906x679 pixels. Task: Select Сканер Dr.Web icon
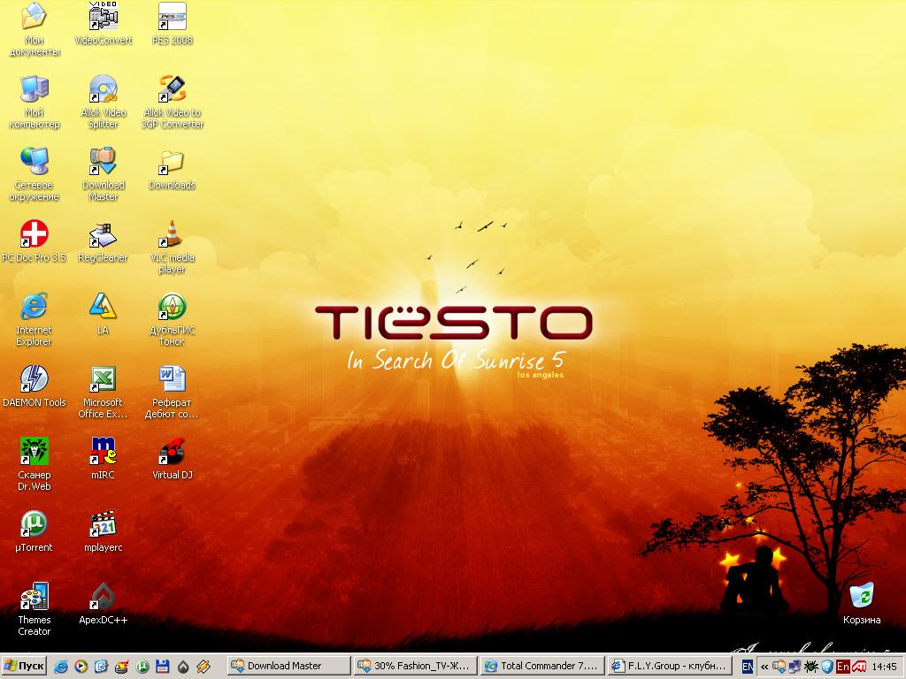(x=35, y=464)
